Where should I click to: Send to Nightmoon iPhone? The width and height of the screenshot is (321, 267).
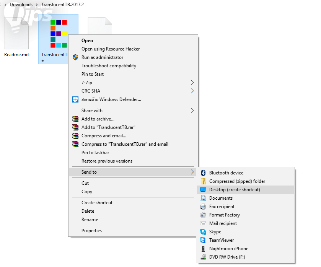[246, 249]
